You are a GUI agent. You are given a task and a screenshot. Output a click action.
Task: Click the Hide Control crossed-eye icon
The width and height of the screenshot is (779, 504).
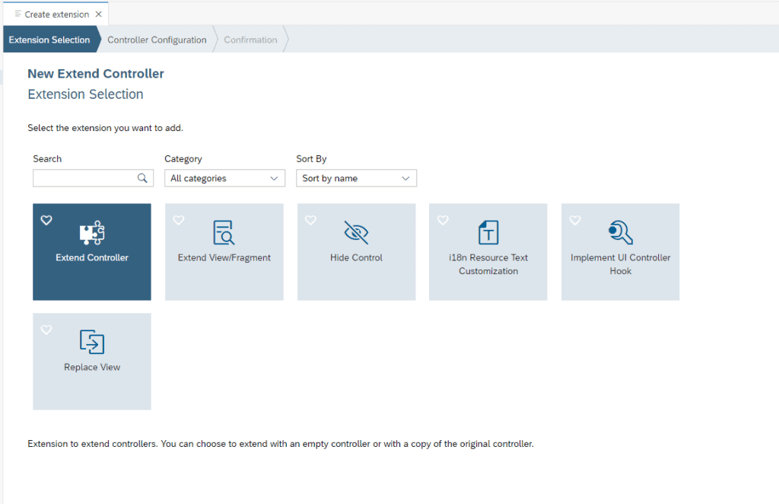point(356,233)
